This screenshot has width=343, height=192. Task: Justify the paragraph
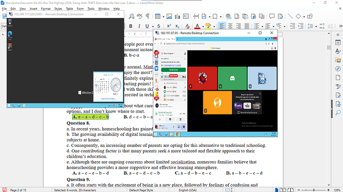coord(247,26)
